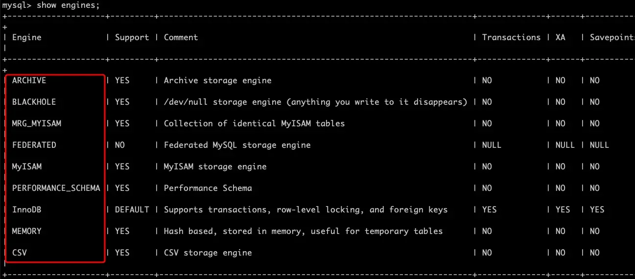
Task: Click the XA column header
Action: pyautogui.click(x=560, y=37)
